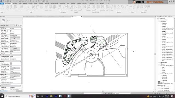Collapse the Sections (Building Section) node
175x98 pixels.
(159, 74)
